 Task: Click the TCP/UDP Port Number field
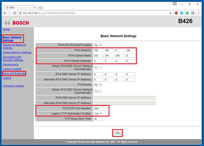(100, 109)
